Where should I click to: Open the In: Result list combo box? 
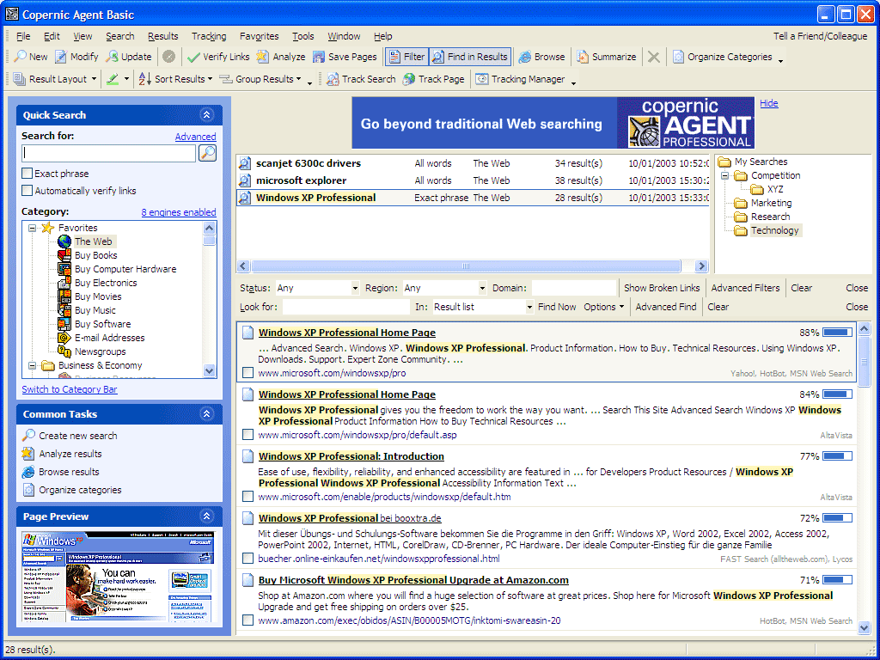483,307
